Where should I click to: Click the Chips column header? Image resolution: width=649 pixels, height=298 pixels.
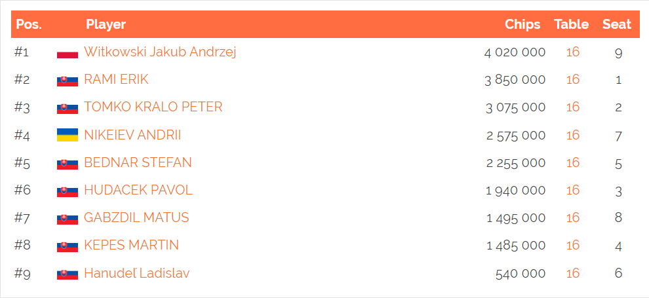522,24
